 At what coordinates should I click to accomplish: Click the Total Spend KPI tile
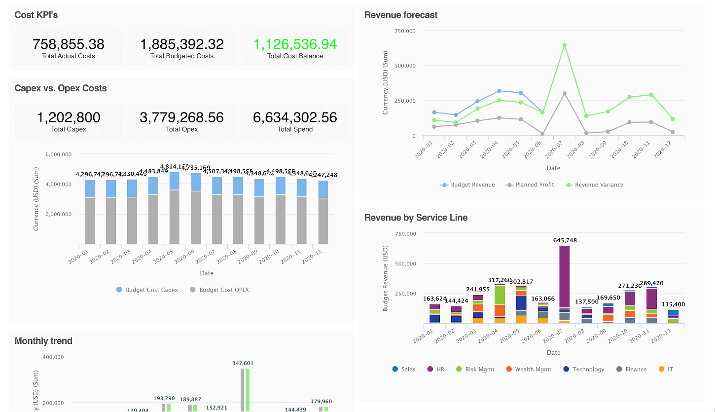coord(295,121)
